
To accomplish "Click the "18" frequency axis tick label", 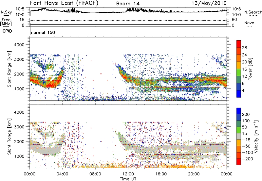I will 22,20.
